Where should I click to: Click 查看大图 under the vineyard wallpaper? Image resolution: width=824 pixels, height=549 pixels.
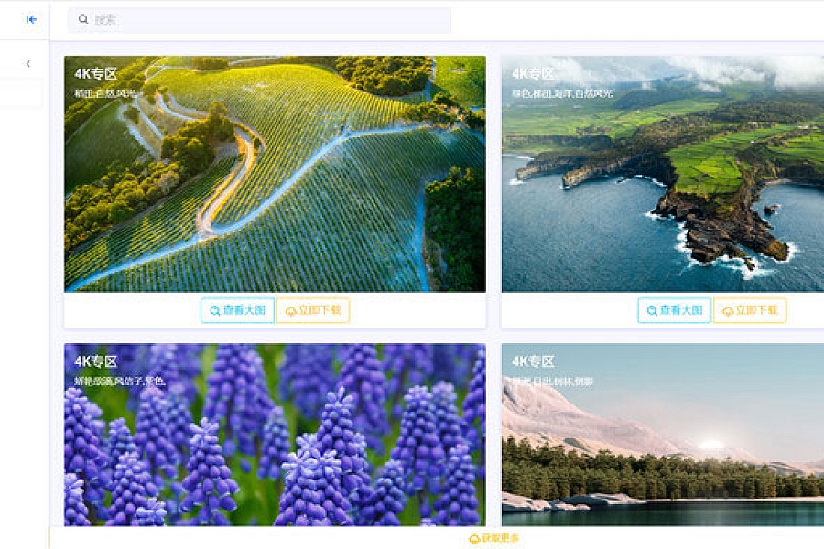[x=237, y=310]
